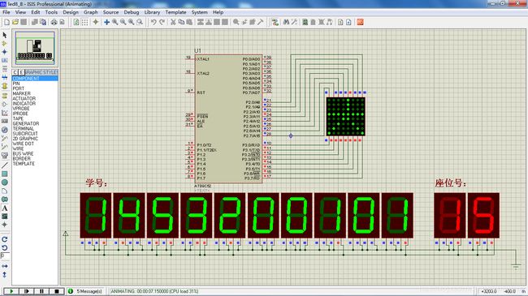Toggle the grid display button
The height and width of the screenshot is (296, 528).
tap(84, 22)
